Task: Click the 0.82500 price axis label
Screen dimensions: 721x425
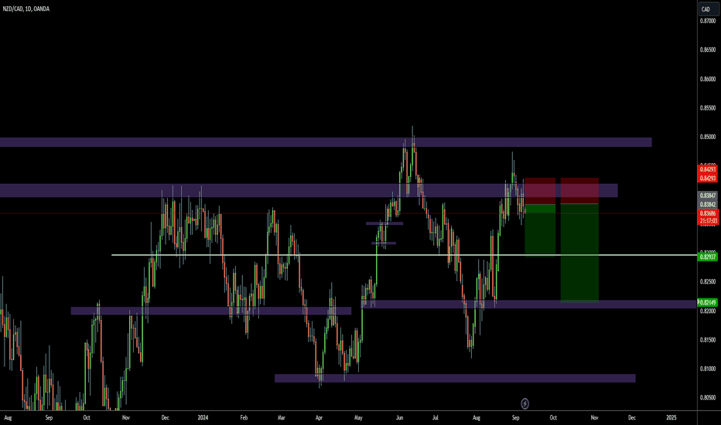Action: tap(708, 281)
